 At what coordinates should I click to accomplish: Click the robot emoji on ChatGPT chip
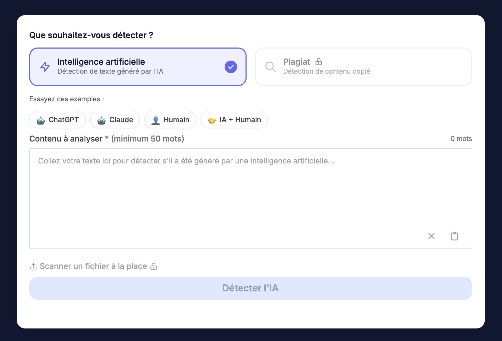(41, 120)
